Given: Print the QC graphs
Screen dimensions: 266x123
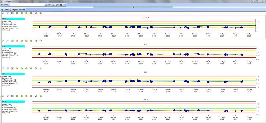Looking at the screenshot, I should pos(22,10).
